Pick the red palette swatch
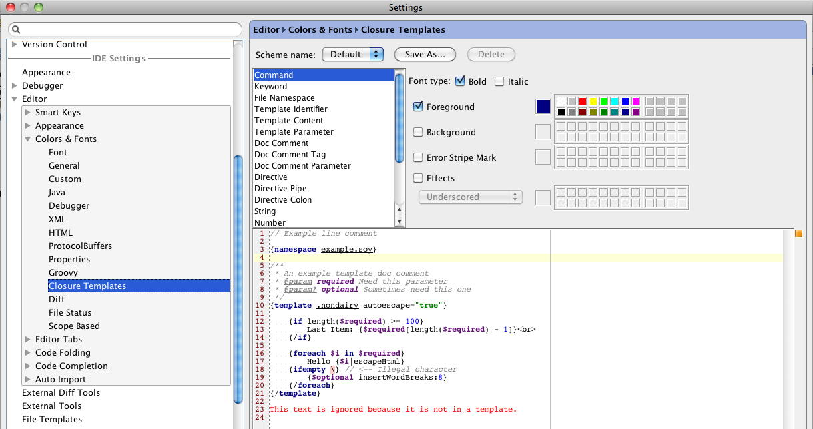Screen dimensions: 813x429 pyautogui.click(x=583, y=101)
